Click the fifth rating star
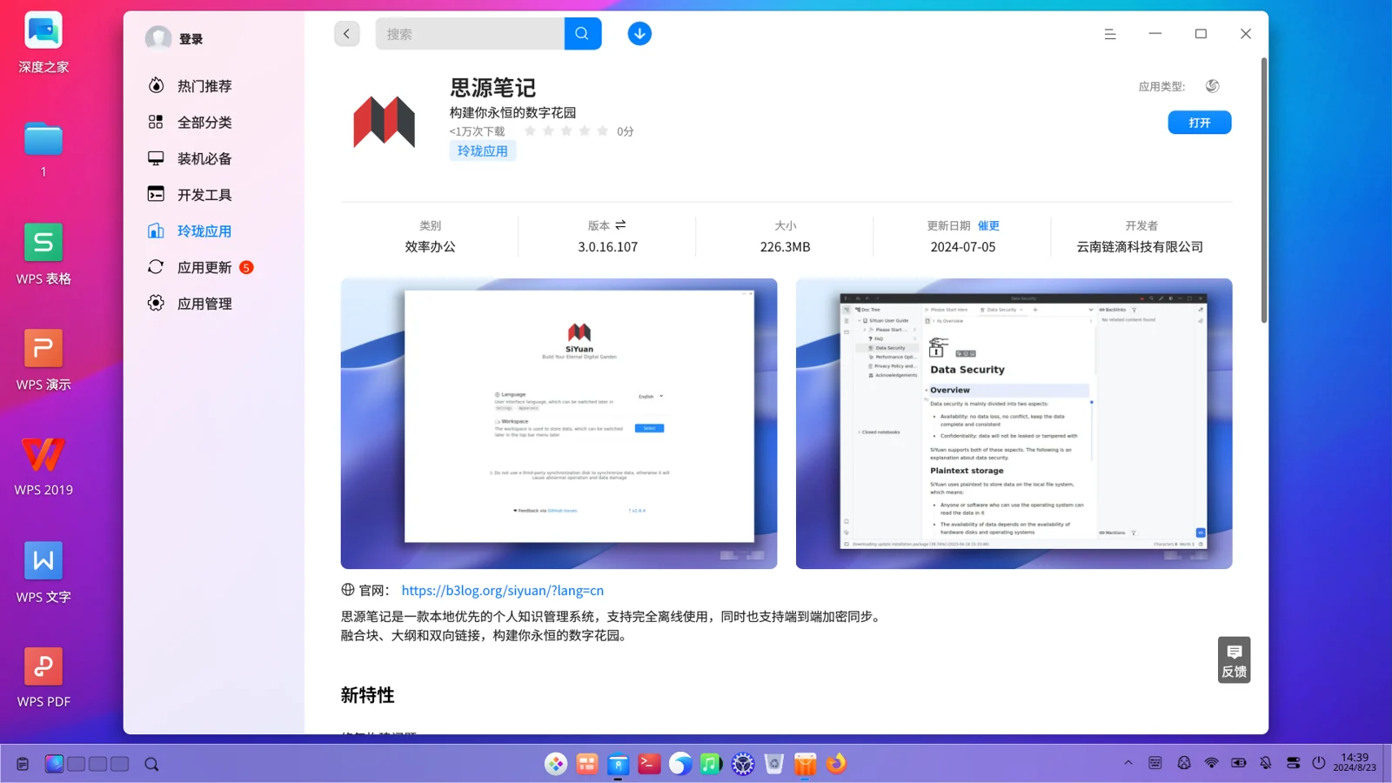 tap(602, 131)
